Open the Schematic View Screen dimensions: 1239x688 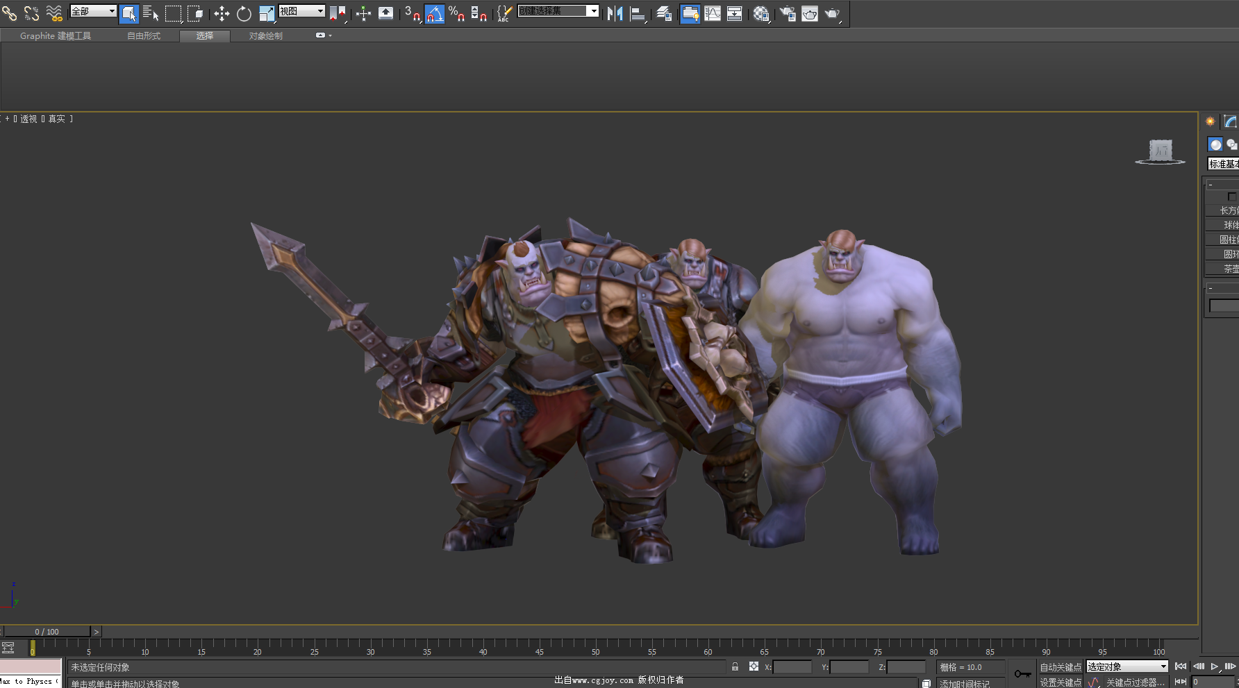735,13
